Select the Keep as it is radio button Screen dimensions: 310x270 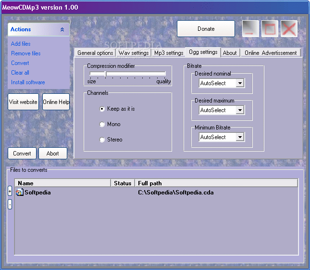pos(102,109)
